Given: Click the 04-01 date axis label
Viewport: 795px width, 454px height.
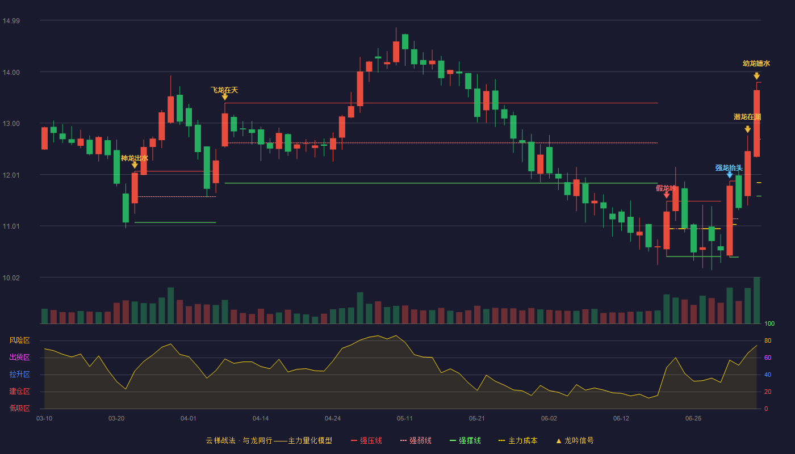Looking at the screenshot, I should pyautogui.click(x=189, y=418).
